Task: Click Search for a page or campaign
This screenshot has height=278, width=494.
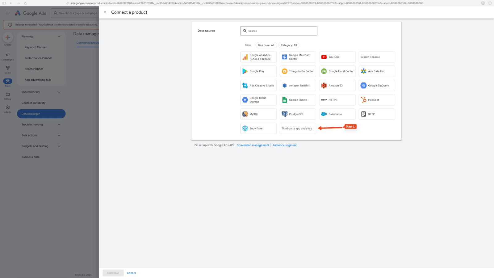Action: tap(75, 13)
